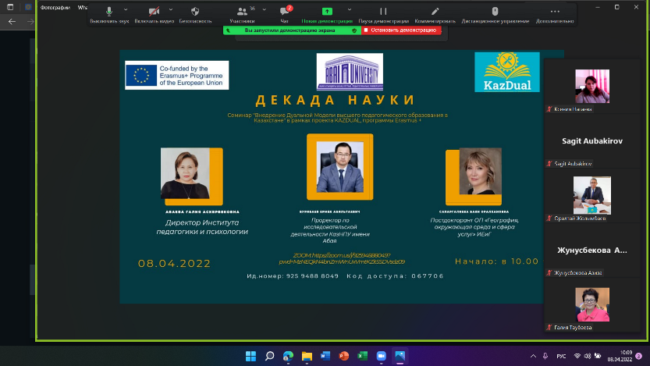Viewport: 650px width, 366px height.
Task: Mute microphone in Zoom toolbar
Action: tap(108, 12)
